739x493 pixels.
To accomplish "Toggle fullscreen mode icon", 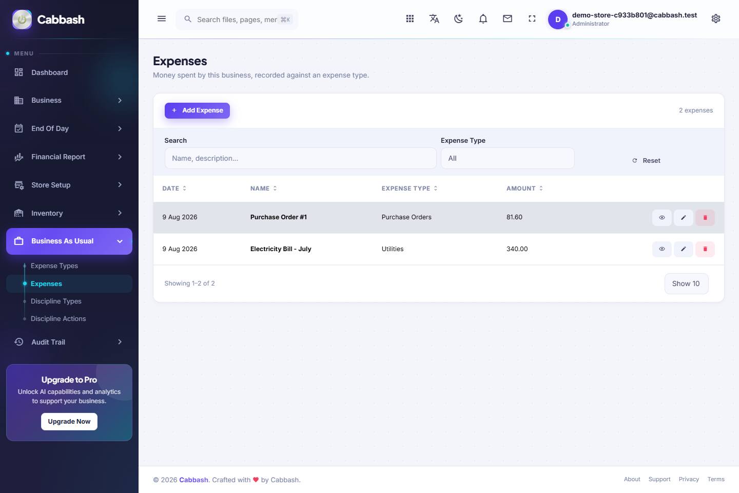I will point(532,19).
